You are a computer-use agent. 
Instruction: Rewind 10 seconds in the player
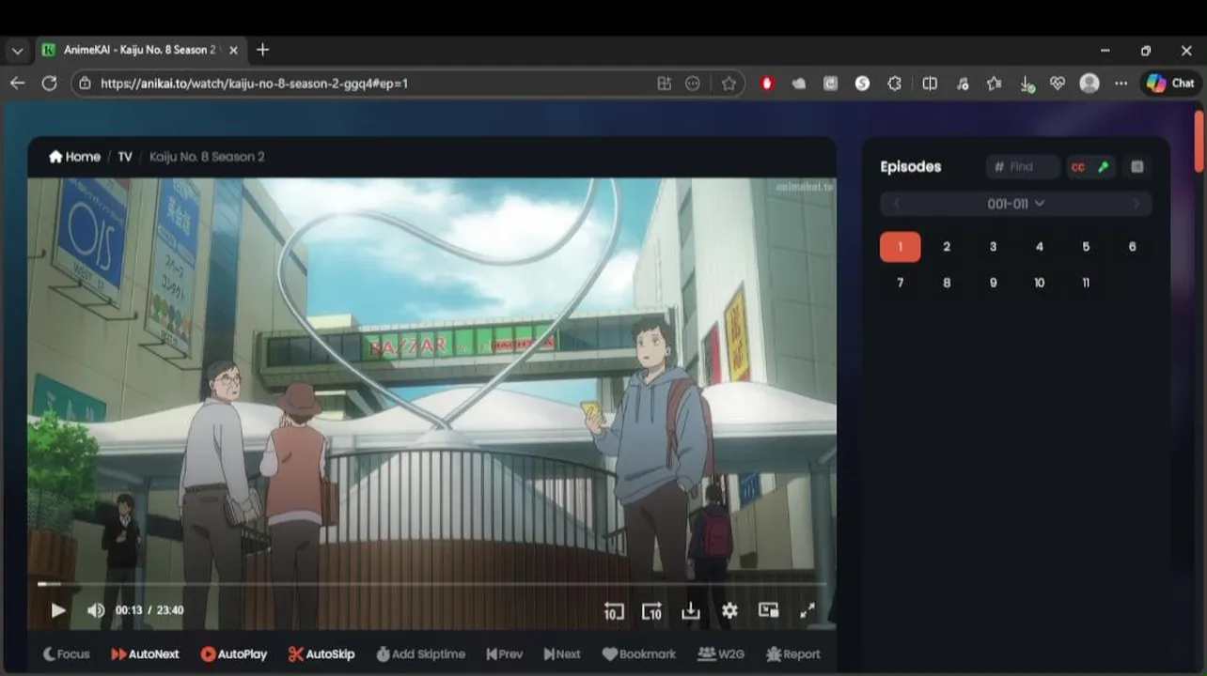tap(613, 610)
